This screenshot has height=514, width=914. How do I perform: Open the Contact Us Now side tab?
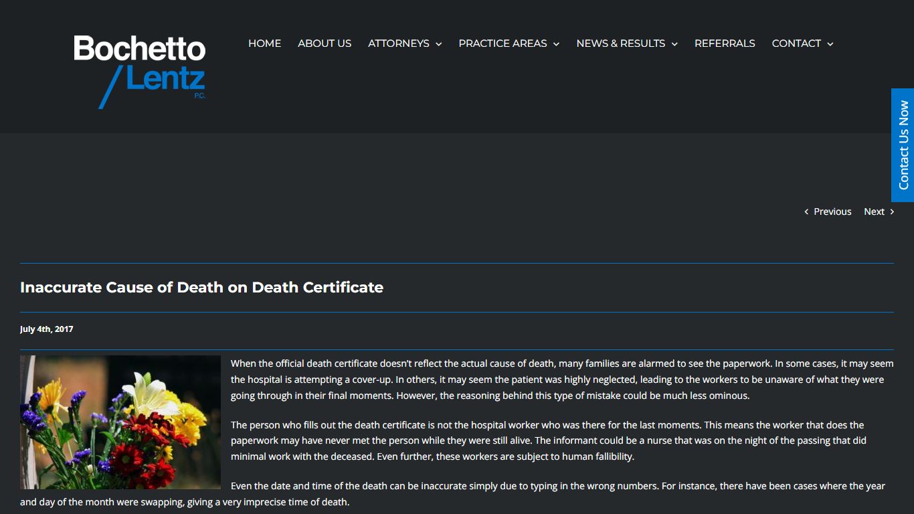(x=903, y=145)
